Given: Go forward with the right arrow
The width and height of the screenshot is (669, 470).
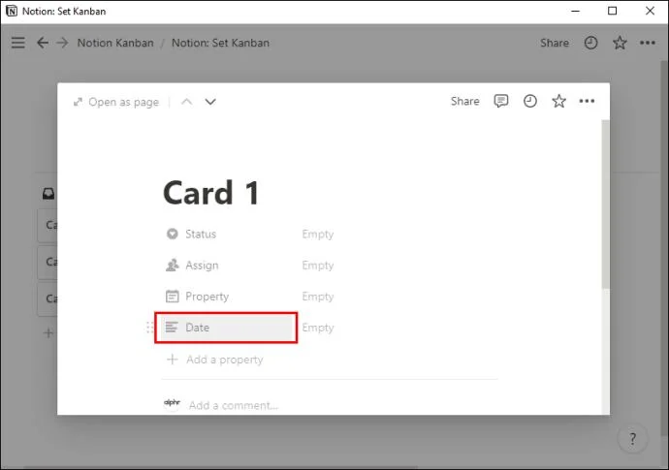Looking at the screenshot, I should pyautogui.click(x=62, y=43).
